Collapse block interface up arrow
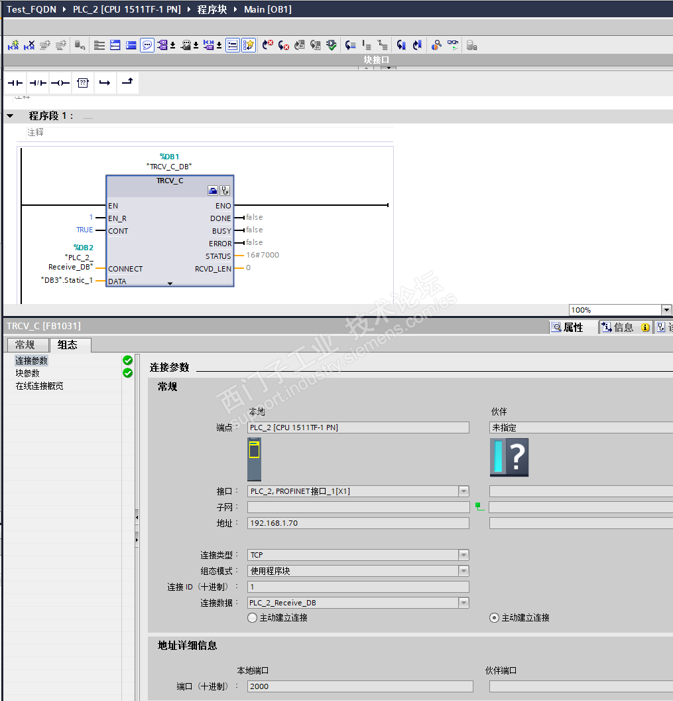The height and width of the screenshot is (701, 673). tap(366, 68)
